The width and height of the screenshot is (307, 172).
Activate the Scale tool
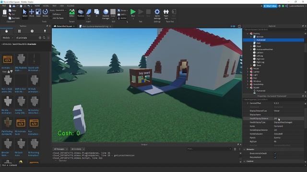coord(38,13)
